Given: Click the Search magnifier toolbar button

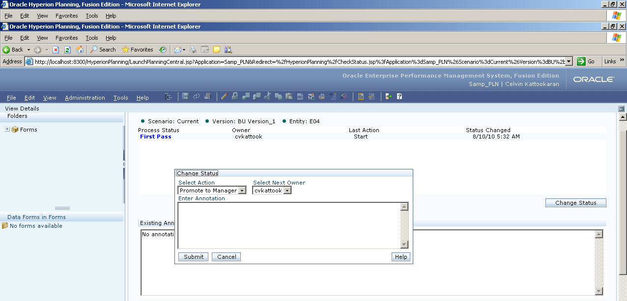Looking at the screenshot, I should [103, 50].
